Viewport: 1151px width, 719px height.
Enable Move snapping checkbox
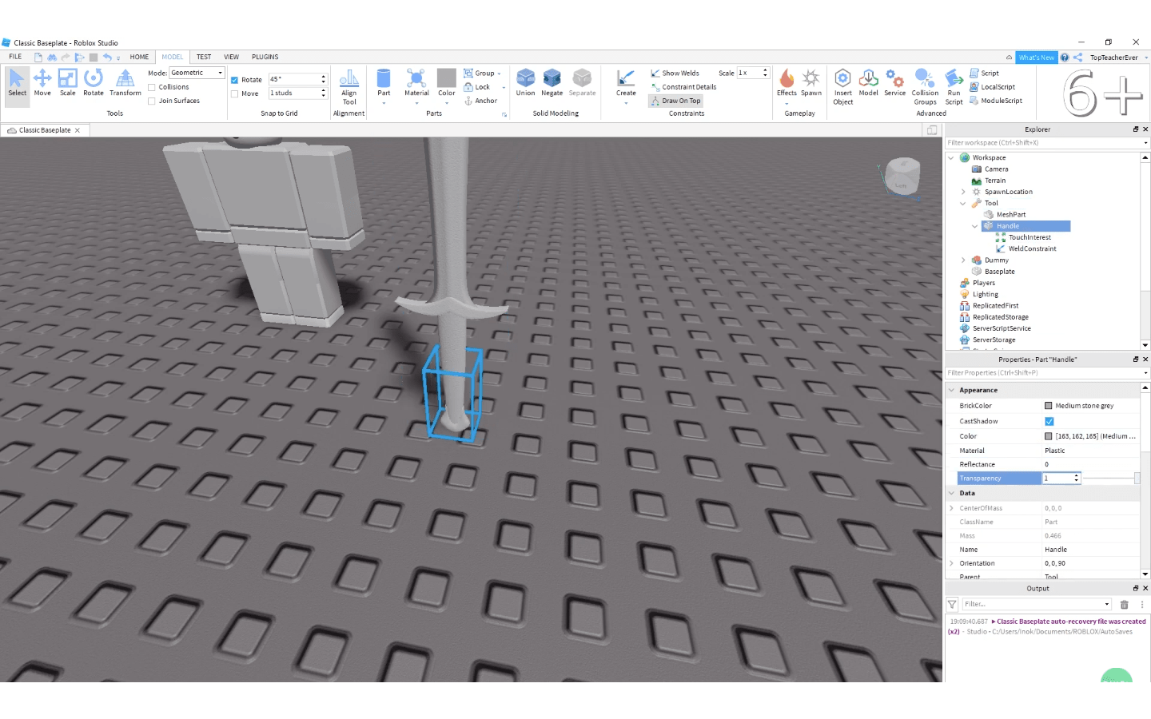click(x=234, y=93)
